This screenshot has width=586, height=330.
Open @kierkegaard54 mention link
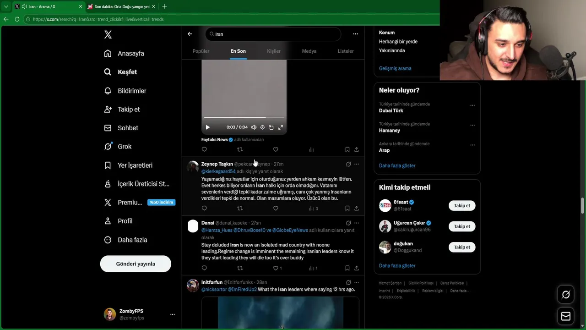(x=218, y=171)
